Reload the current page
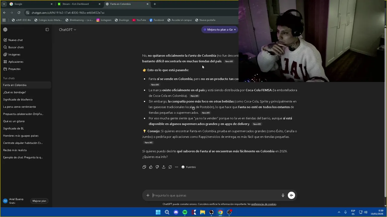 (19, 13)
